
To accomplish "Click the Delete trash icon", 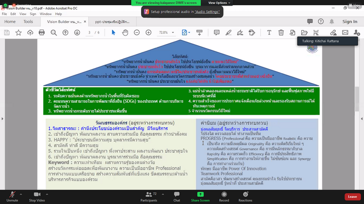I will point(281,32).
